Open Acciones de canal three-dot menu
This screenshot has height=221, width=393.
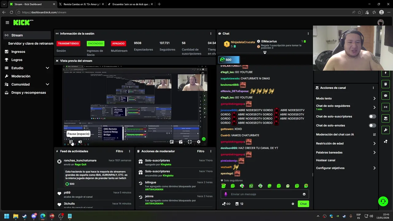pyautogui.click(x=373, y=88)
